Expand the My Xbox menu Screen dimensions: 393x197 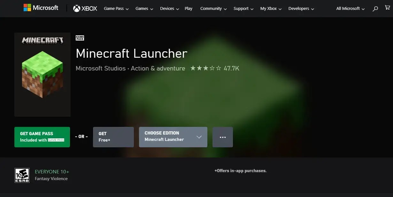pyautogui.click(x=271, y=9)
